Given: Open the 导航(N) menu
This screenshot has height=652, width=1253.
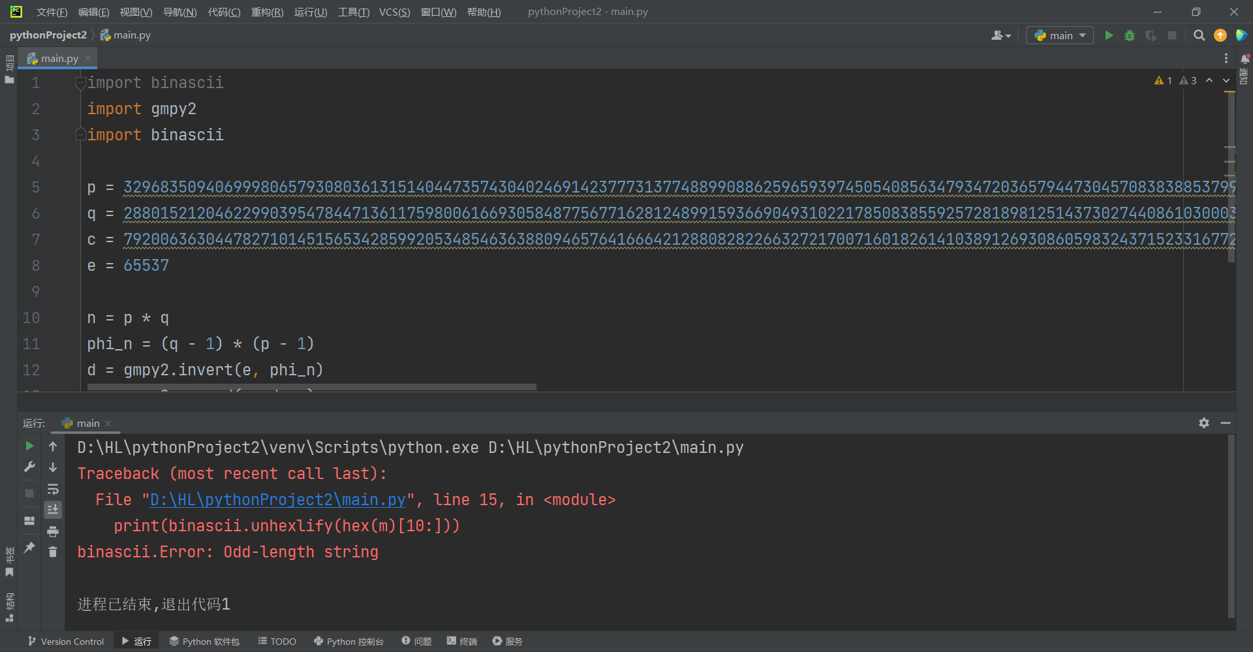Looking at the screenshot, I should 179,12.
